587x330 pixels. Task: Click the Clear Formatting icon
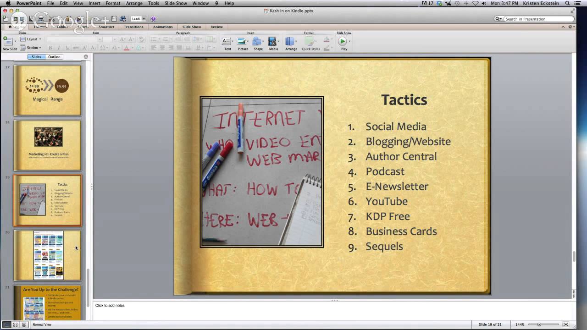[141, 39]
